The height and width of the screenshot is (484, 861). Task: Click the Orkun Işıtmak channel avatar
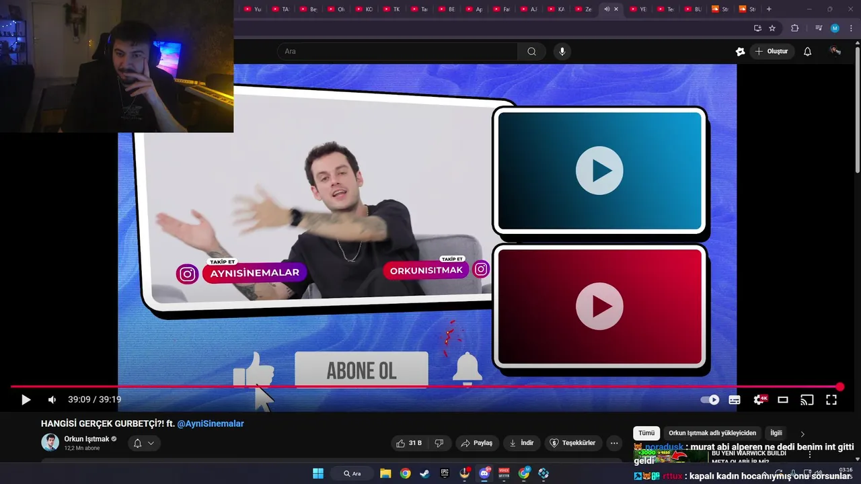(x=50, y=442)
